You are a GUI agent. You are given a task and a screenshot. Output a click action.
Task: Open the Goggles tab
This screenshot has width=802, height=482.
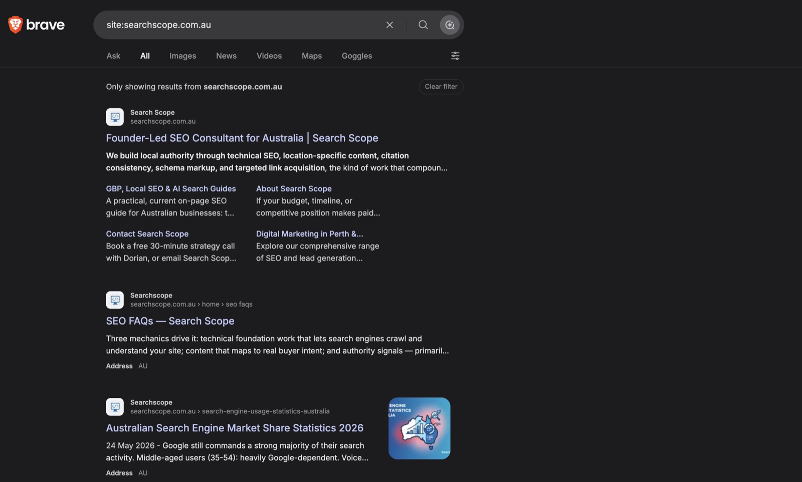click(x=357, y=56)
